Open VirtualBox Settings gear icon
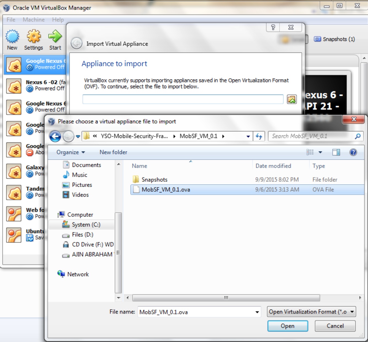 coord(34,37)
